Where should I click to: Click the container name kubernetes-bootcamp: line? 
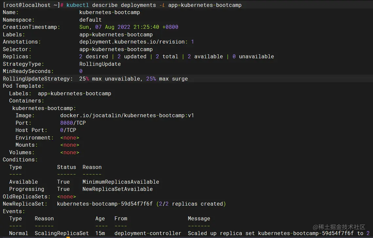point(44,108)
